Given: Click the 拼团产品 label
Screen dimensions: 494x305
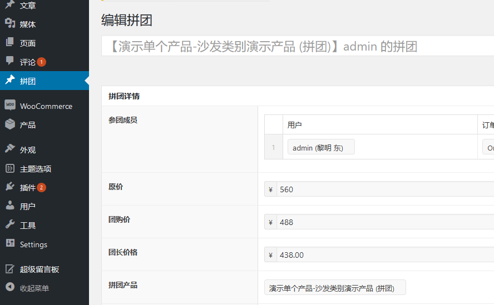Looking at the screenshot, I should tap(123, 285).
